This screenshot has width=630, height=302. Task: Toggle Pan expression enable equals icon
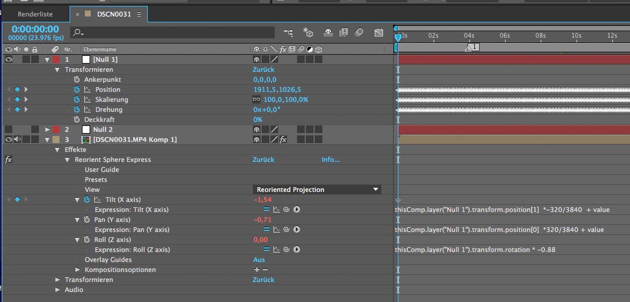pos(266,230)
